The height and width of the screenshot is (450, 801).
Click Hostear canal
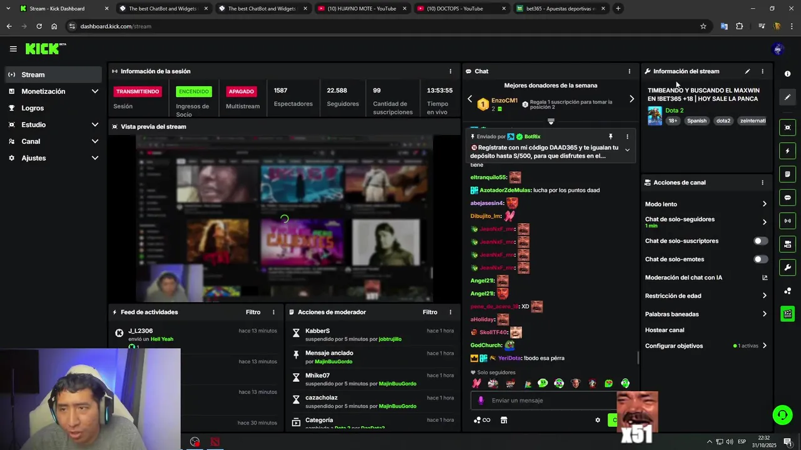coord(665,330)
